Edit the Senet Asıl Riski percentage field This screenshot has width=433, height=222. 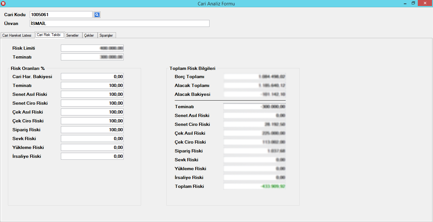pyautogui.click(x=92, y=94)
